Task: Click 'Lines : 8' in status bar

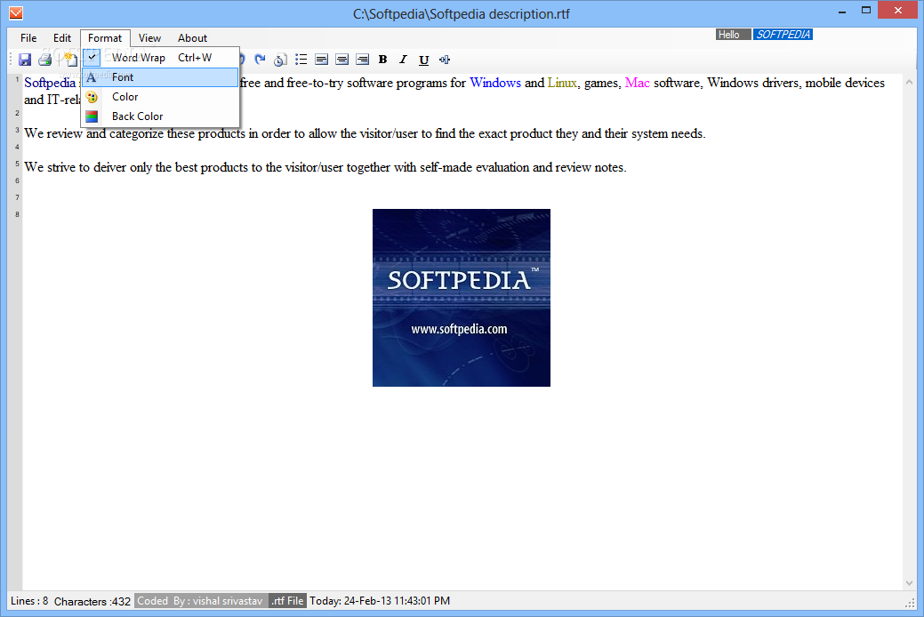Action: point(29,601)
